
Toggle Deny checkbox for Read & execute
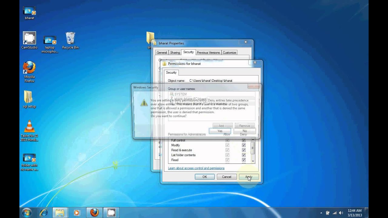pos(243,150)
